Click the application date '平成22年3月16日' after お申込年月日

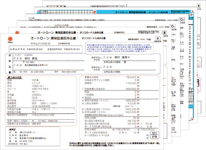[x=35, y=49]
